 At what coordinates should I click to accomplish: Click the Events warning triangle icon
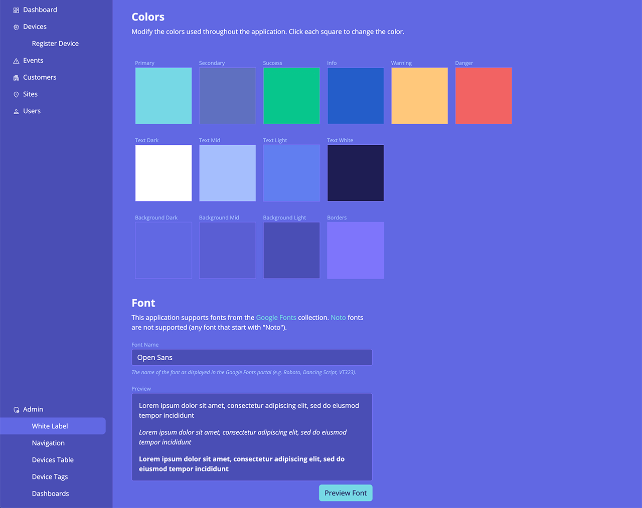pos(16,61)
